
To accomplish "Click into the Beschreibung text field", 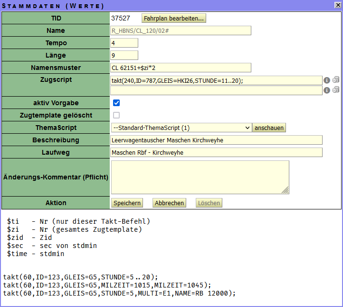I will [216, 140].
